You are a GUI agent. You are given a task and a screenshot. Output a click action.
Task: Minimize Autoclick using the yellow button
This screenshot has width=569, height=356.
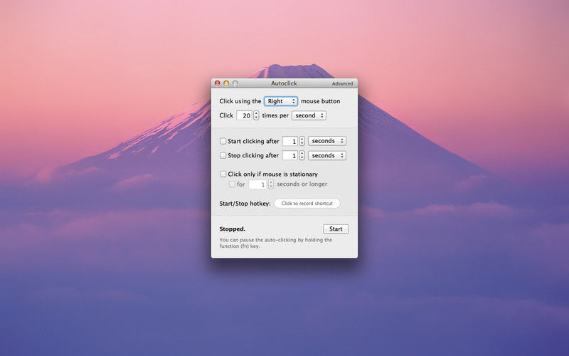pyautogui.click(x=226, y=83)
